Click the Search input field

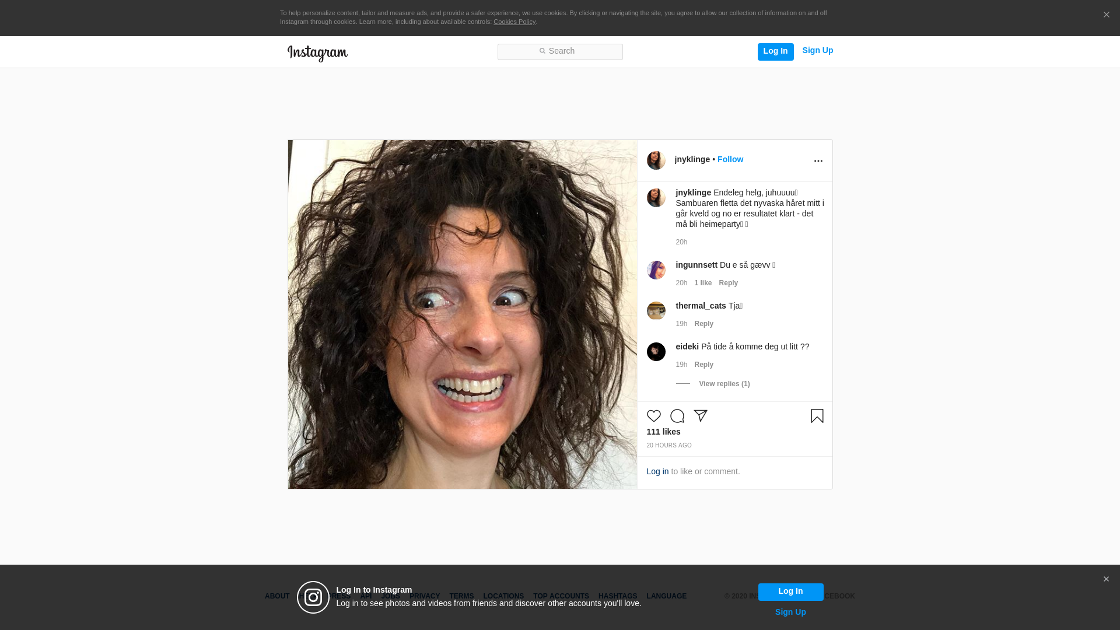point(560,51)
